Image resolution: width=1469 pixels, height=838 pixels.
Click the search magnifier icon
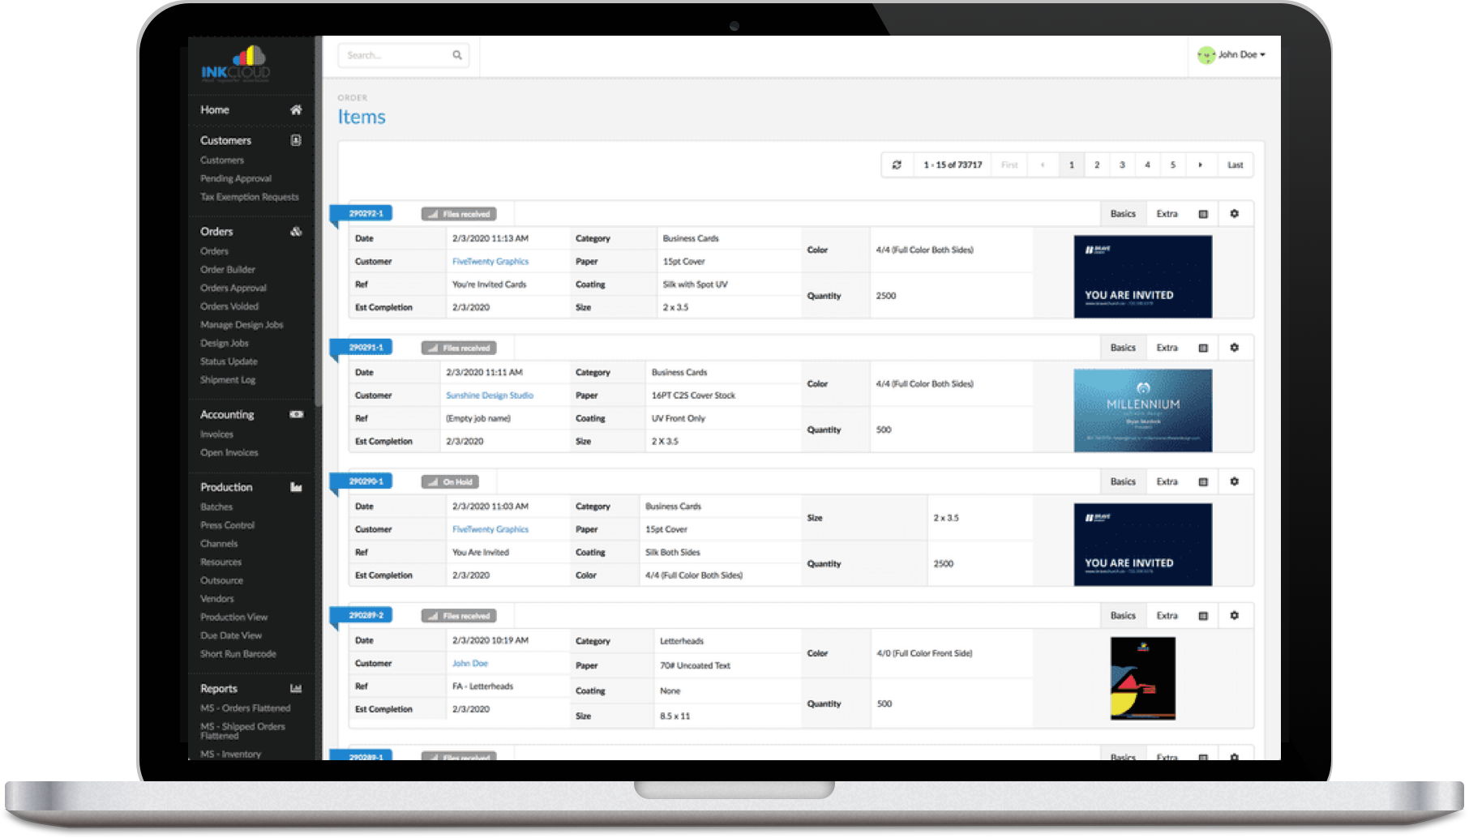pyautogui.click(x=457, y=55)
